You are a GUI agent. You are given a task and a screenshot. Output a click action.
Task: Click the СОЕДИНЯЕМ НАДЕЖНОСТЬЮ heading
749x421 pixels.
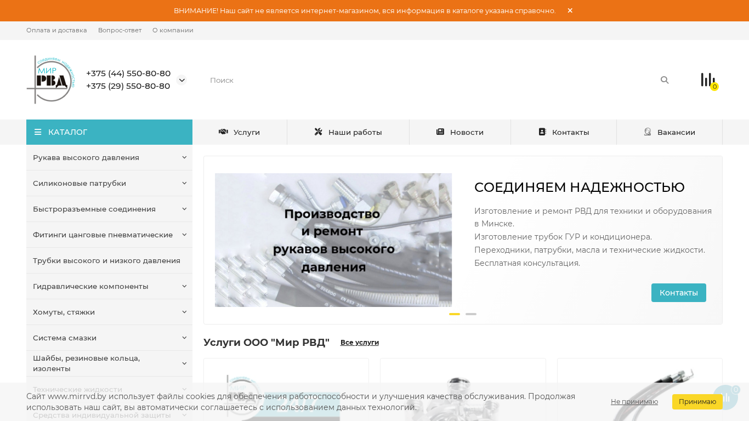pos(580,187)
